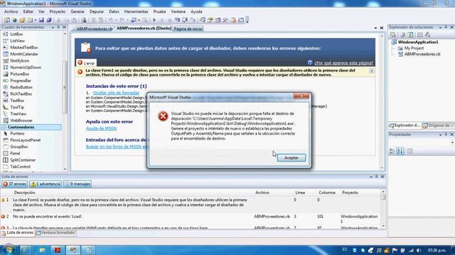Image resolution: width=455 pixels, height=255 pixels.
Task: Open the Archivo menu
Action: point(11,11)
